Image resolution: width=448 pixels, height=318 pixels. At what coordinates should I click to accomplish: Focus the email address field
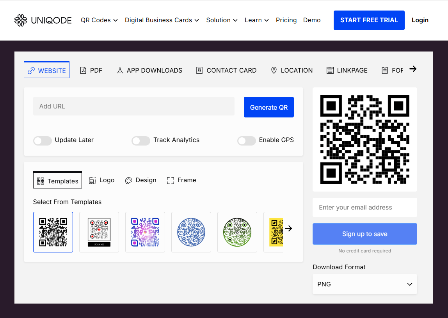coord(364,208)
